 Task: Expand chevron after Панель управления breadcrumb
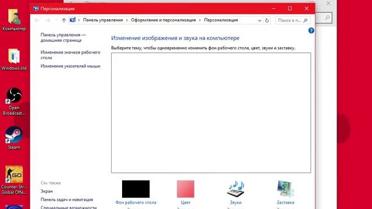(127, 20)
